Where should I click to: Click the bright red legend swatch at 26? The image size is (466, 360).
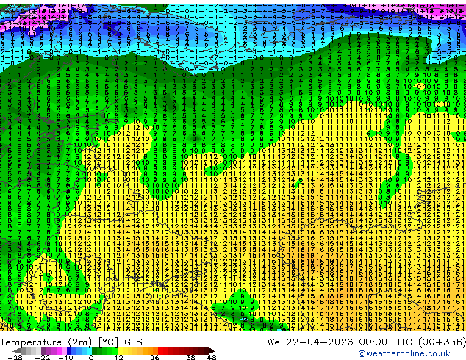(x=160, y=350)
